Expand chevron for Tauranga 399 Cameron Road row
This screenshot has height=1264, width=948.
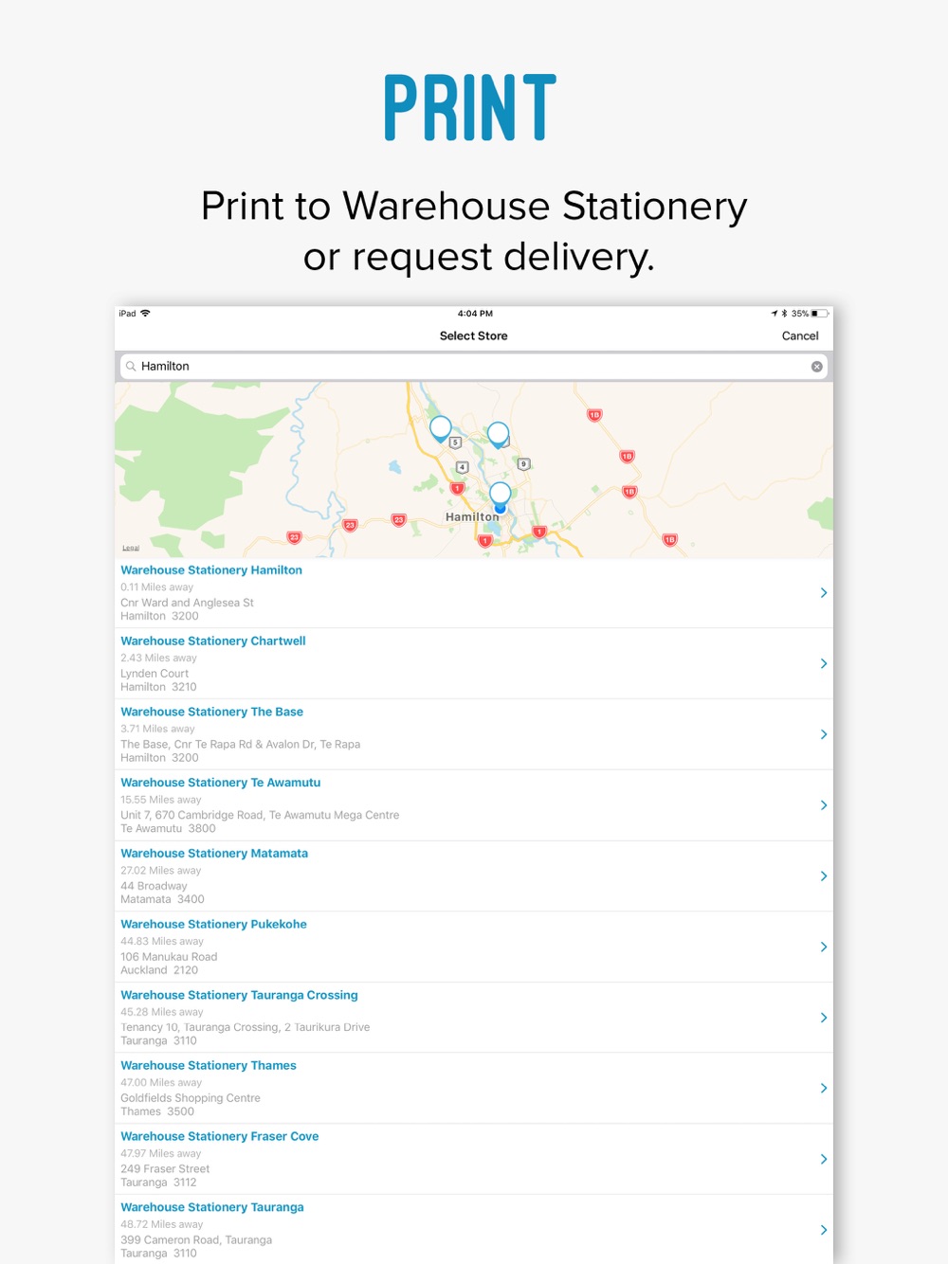pos(824,1230)
